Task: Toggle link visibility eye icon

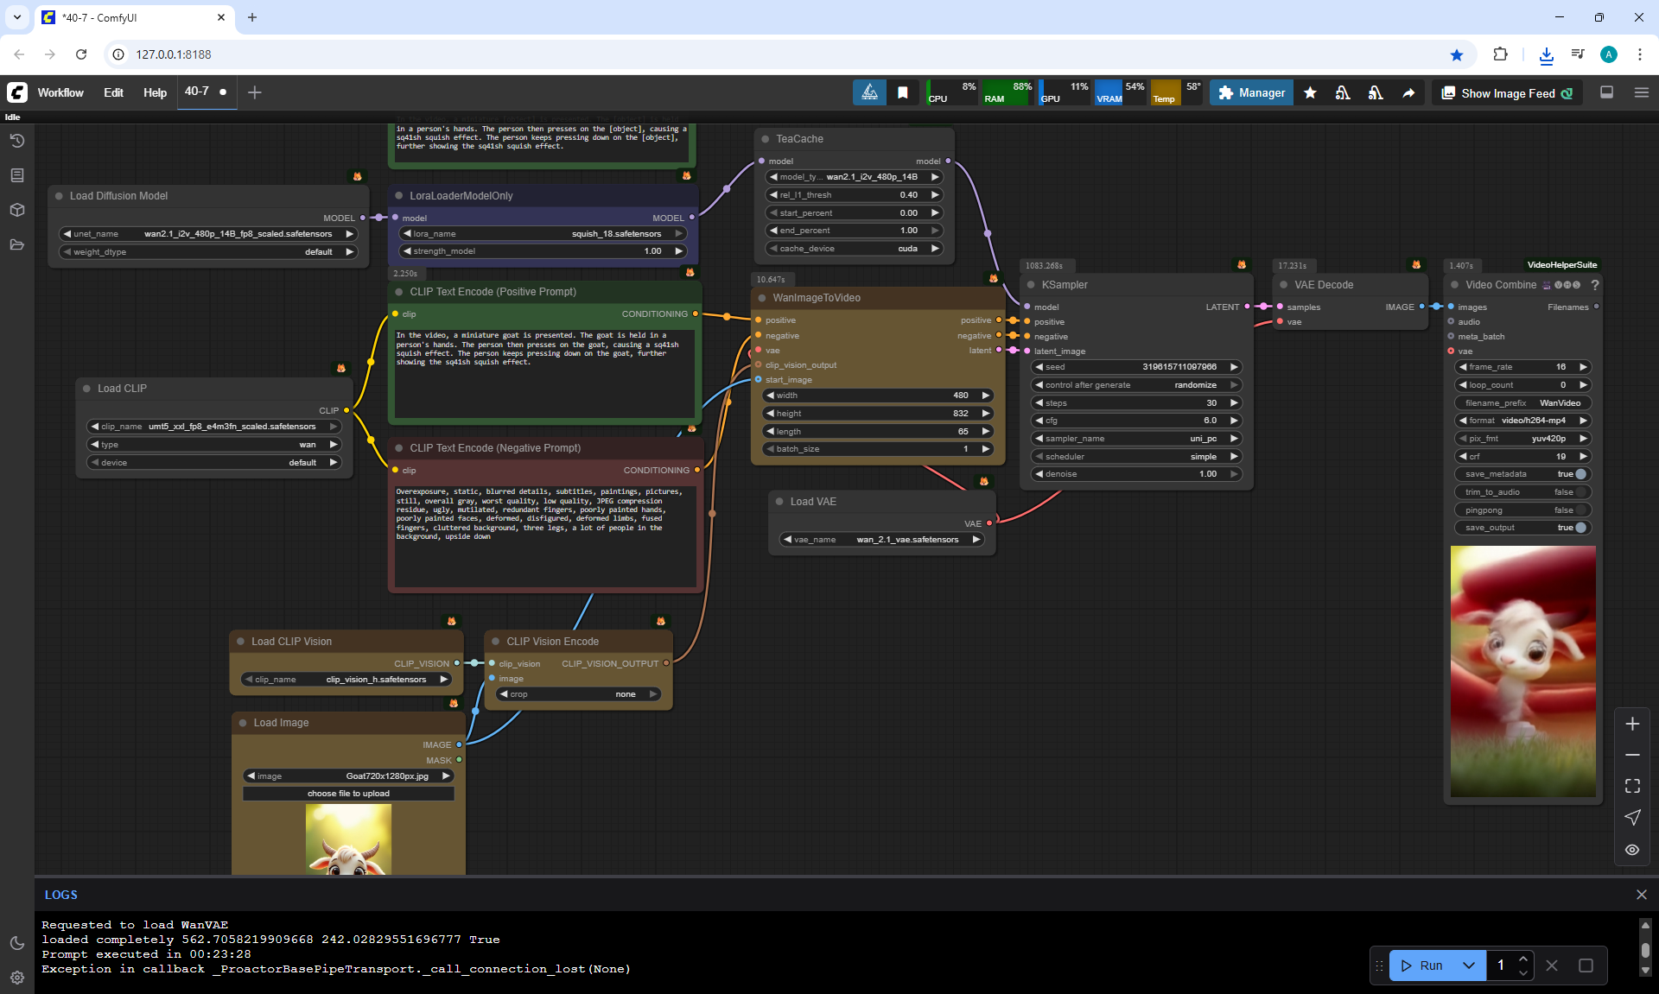Action: click(x=1631, y=850)
